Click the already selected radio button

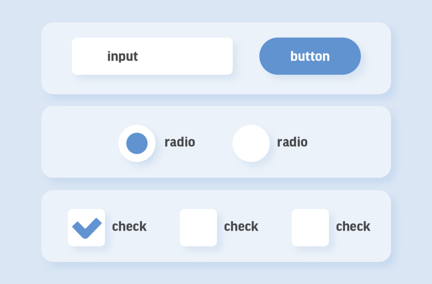137,143
